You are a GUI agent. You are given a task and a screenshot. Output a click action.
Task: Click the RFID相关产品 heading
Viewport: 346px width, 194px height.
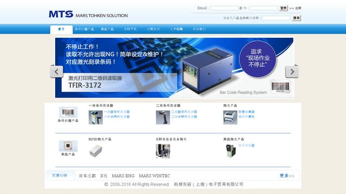click(100, 139)
